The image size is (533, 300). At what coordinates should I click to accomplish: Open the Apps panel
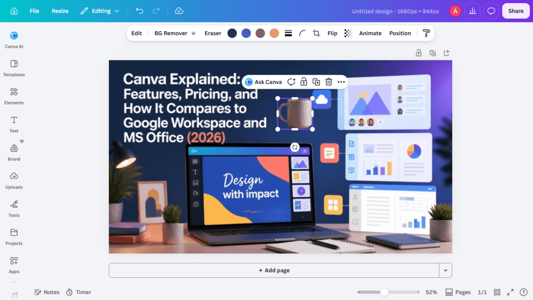[x=14, y=265]
